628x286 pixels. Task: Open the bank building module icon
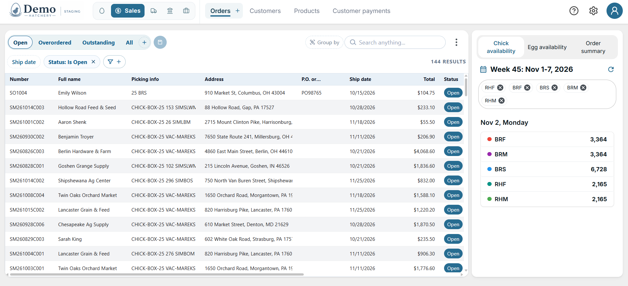(170, 11)
